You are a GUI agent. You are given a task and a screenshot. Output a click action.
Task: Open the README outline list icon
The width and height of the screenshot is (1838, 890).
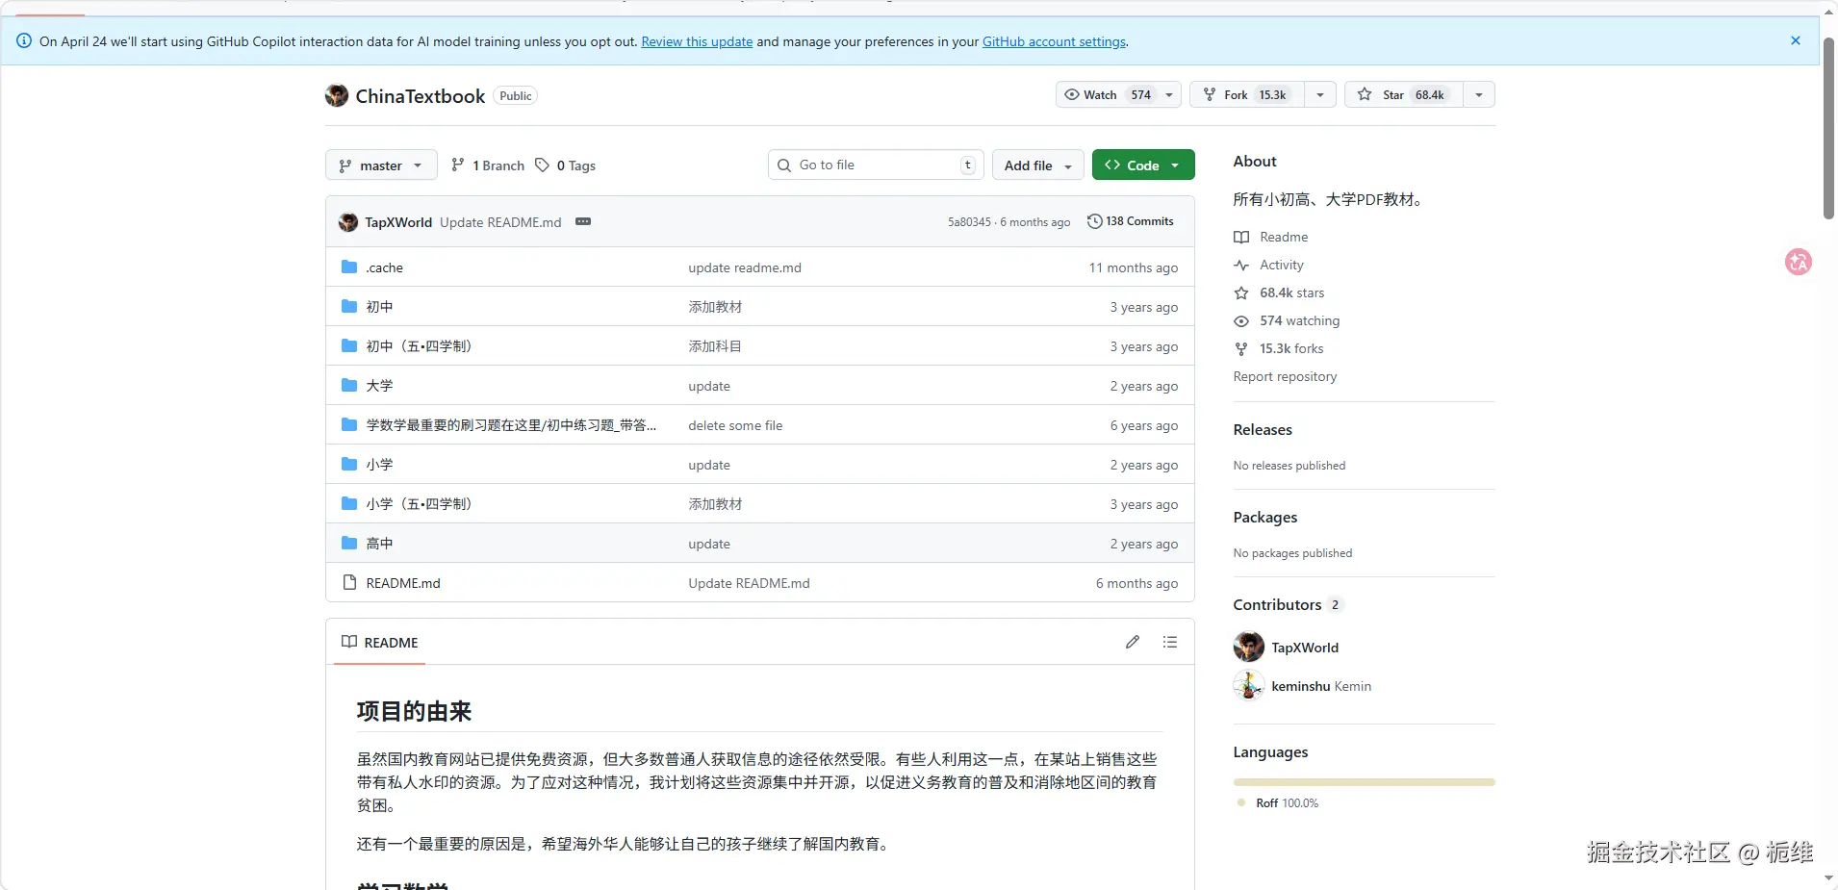(1170, 642)
